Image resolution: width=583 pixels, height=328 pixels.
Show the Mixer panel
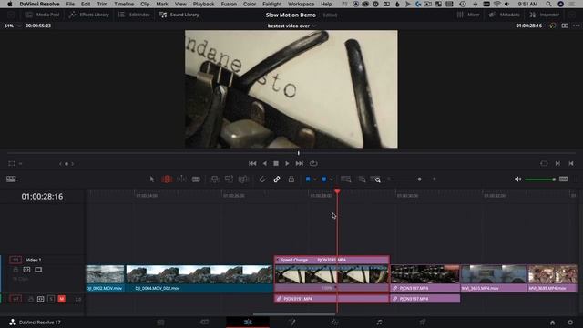tap(468, 15)
